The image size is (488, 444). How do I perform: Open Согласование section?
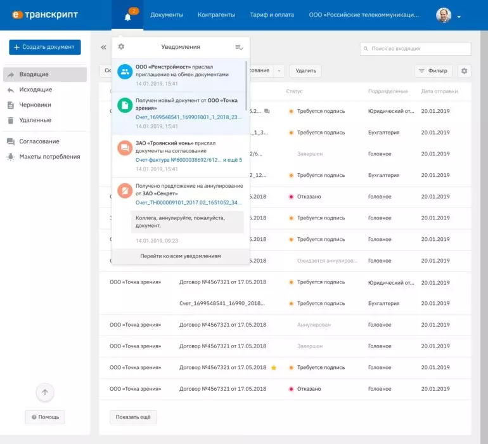coord(39,141)
